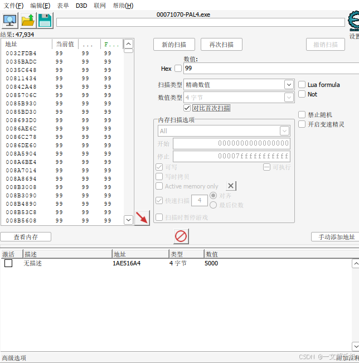This screenshot has width=359, height=363.
Task: Select result address 008693D0
Action: pyautogui.click(x=21, y=120)
